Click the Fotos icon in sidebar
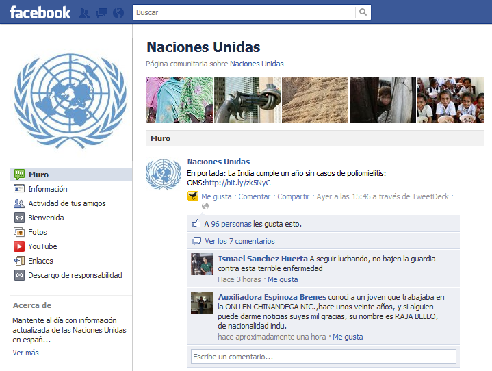492x371 pixels. tap(19, 232)
